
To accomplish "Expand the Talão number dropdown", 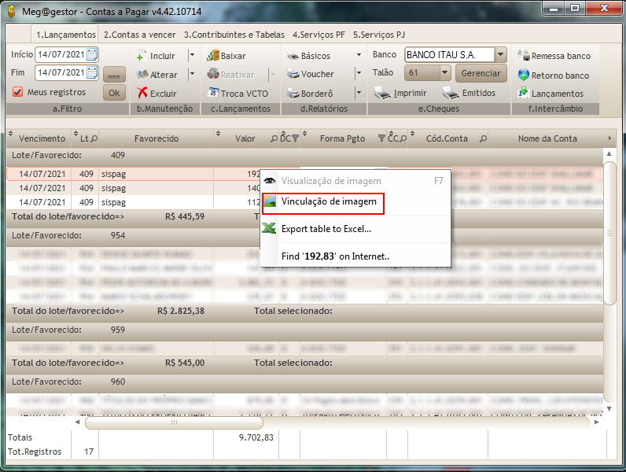I will click(444, 73).
